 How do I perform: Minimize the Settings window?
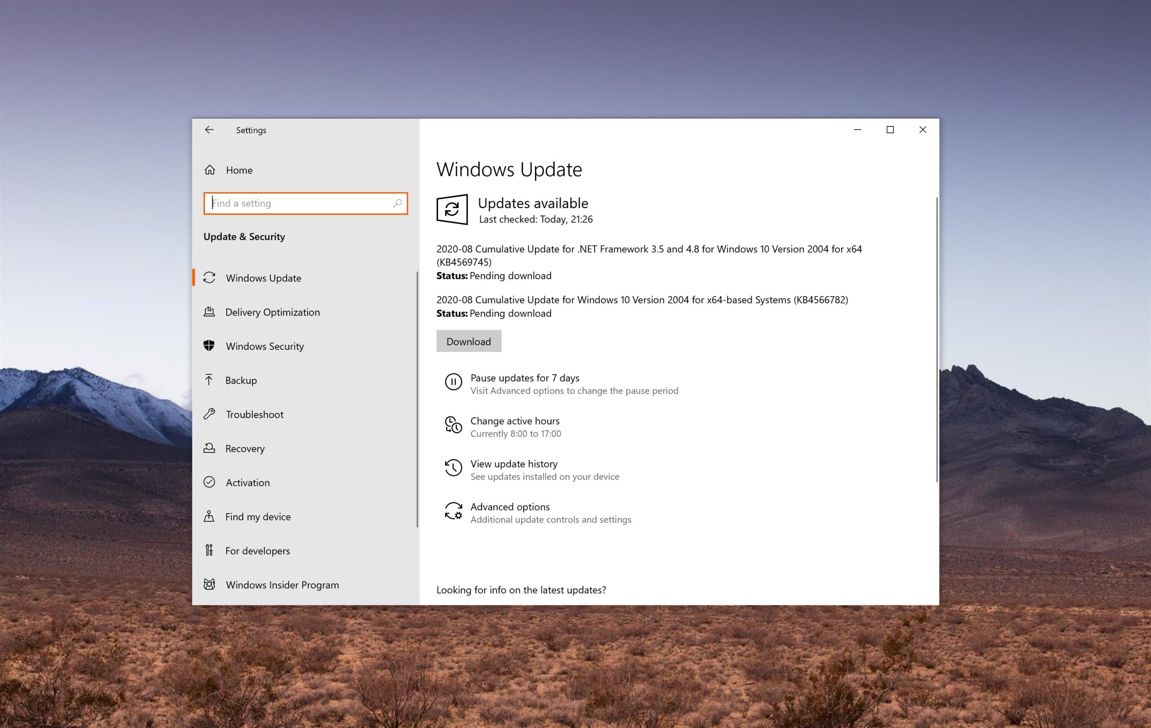click(857, 130)
